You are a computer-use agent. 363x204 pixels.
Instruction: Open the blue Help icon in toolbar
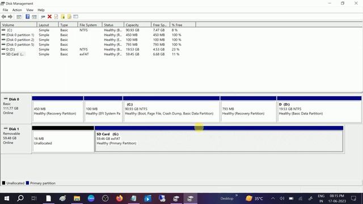pyautogui.click(x=28, y=16)
